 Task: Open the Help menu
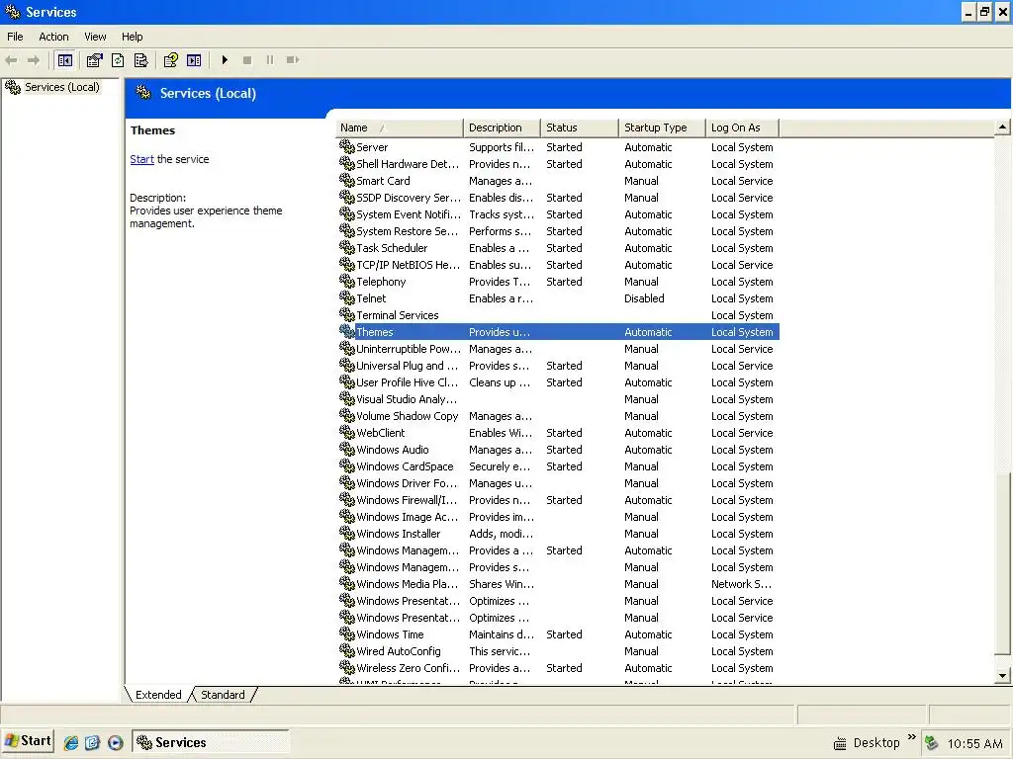click(133, 37)
